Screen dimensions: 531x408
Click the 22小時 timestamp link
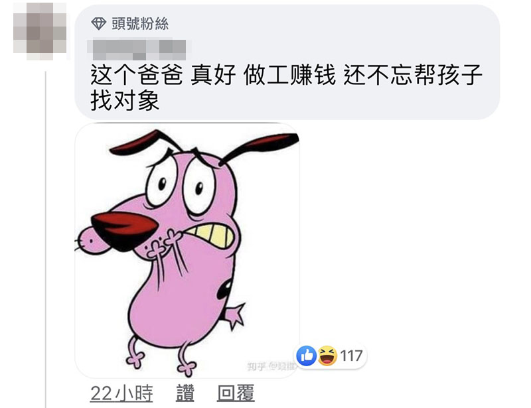click(121, 393)
